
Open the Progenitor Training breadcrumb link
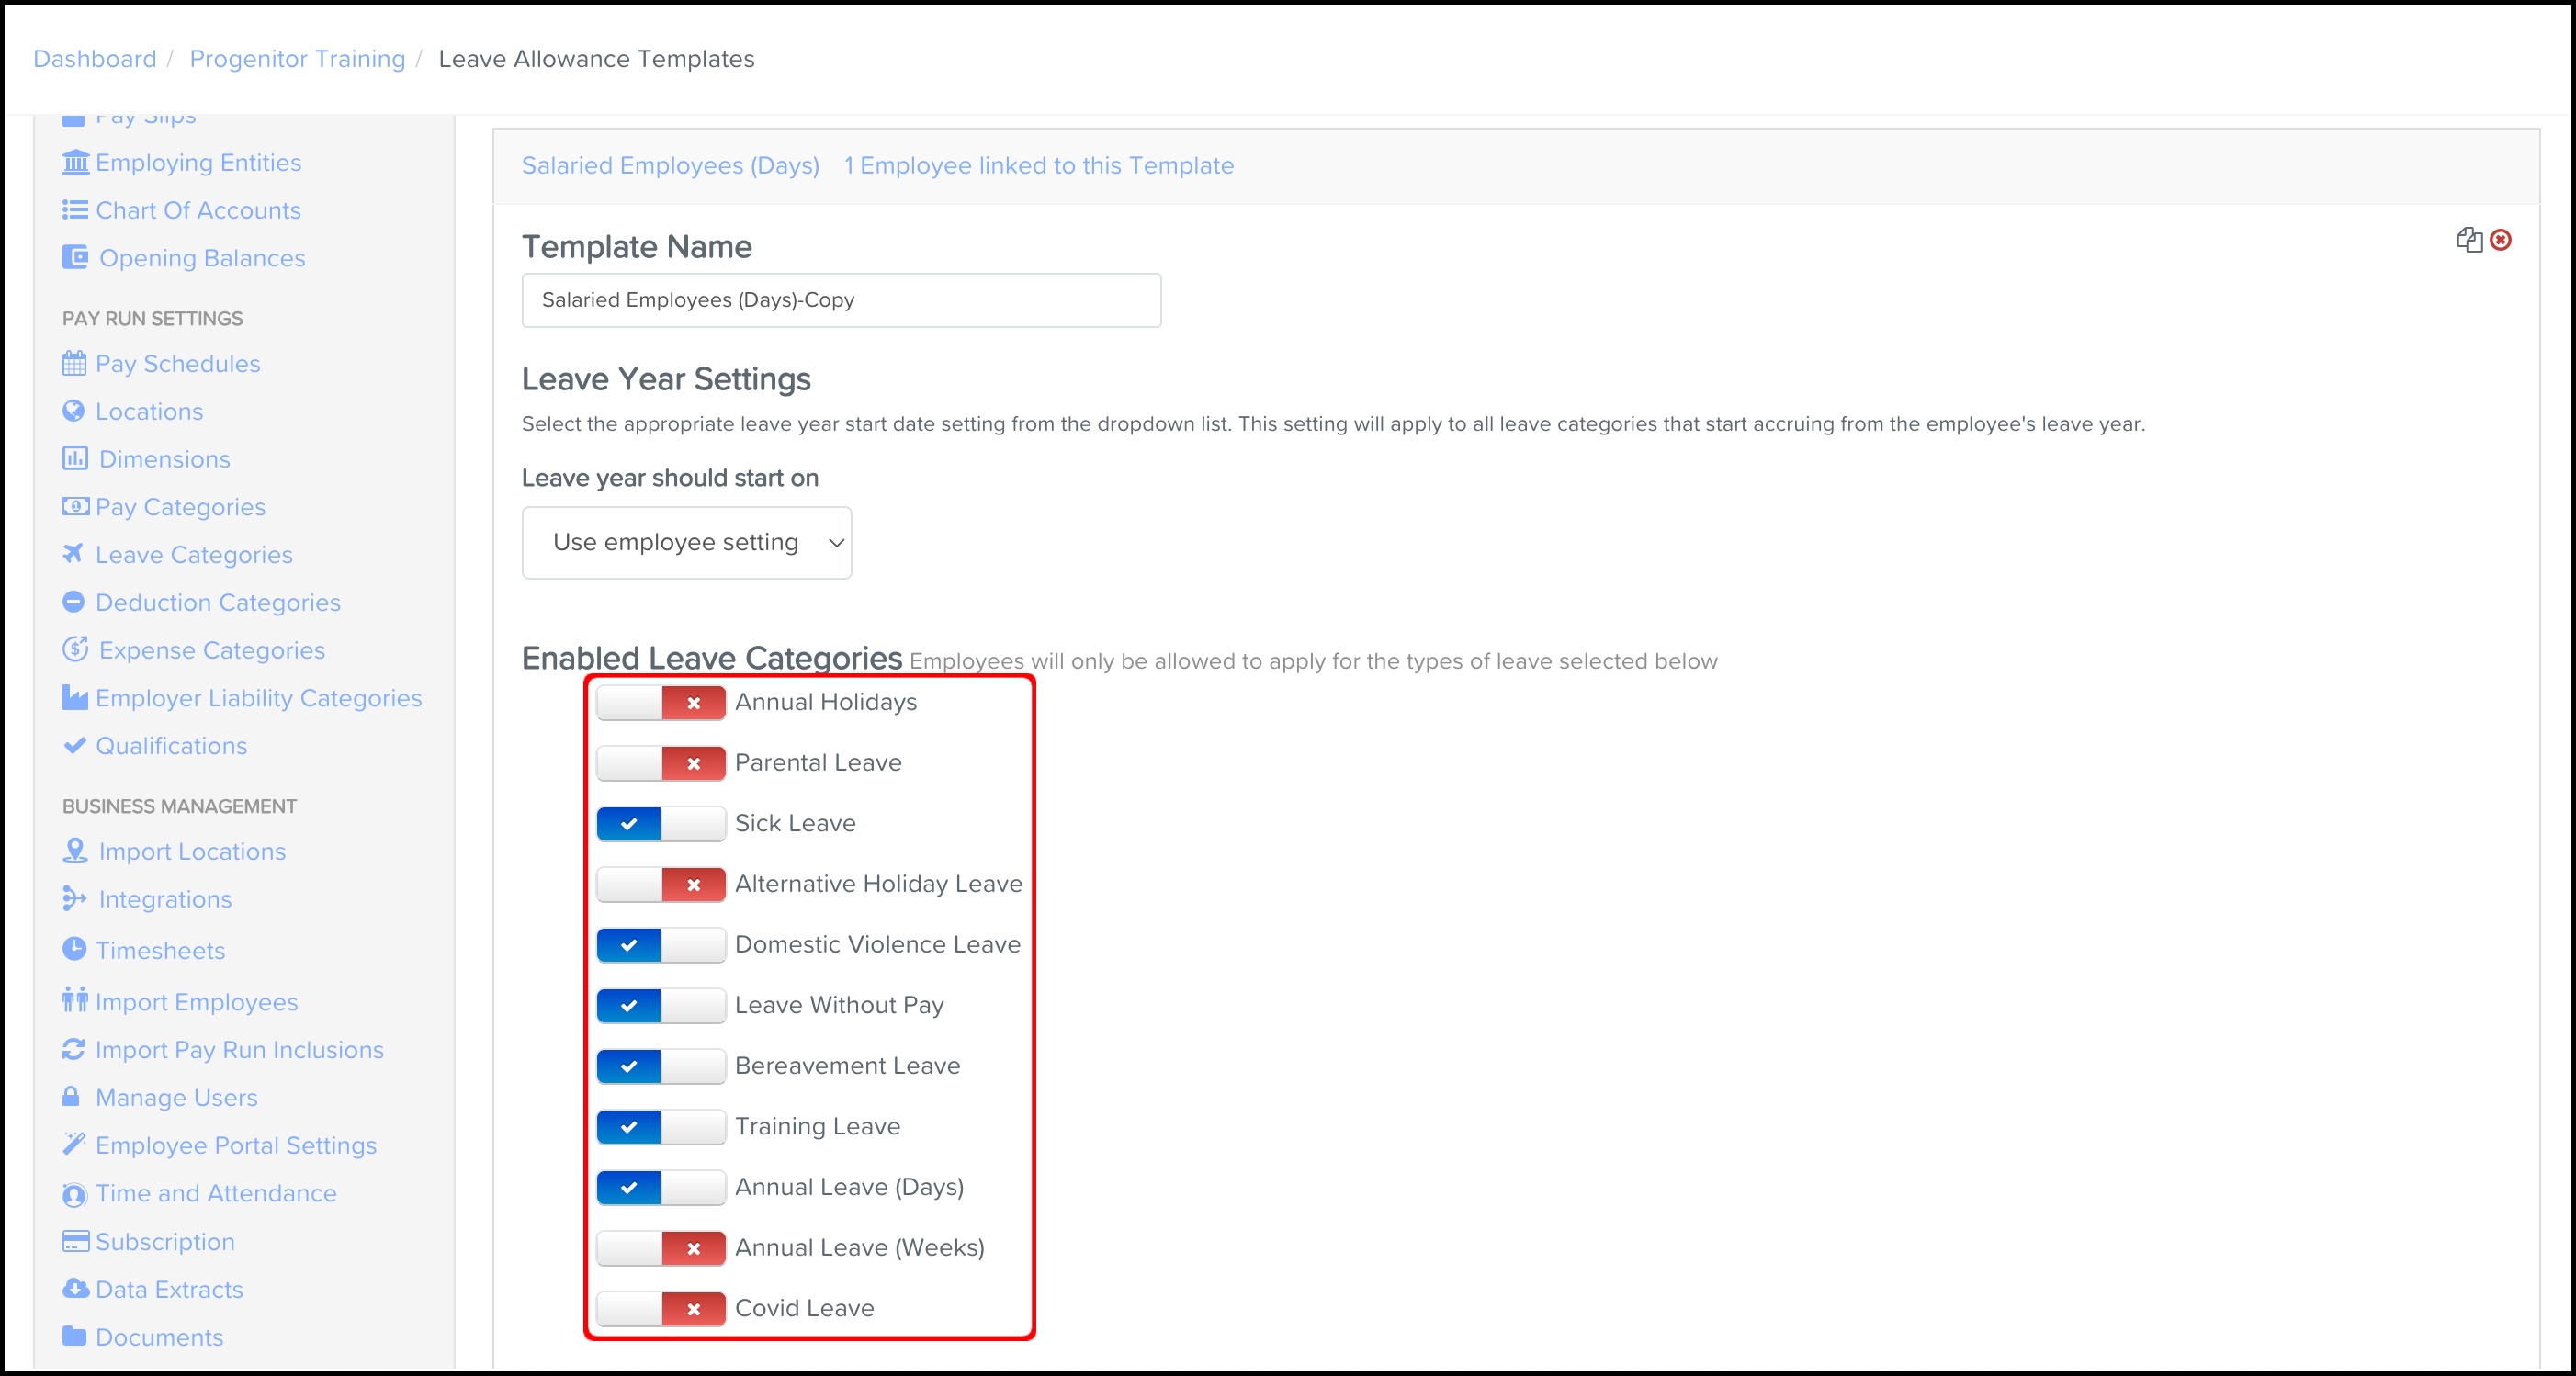pyautogui.click(x=297, y=59)
